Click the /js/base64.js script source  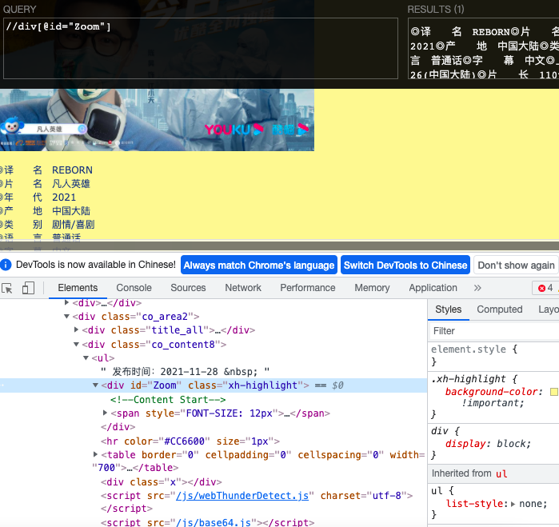click(214, 522)
